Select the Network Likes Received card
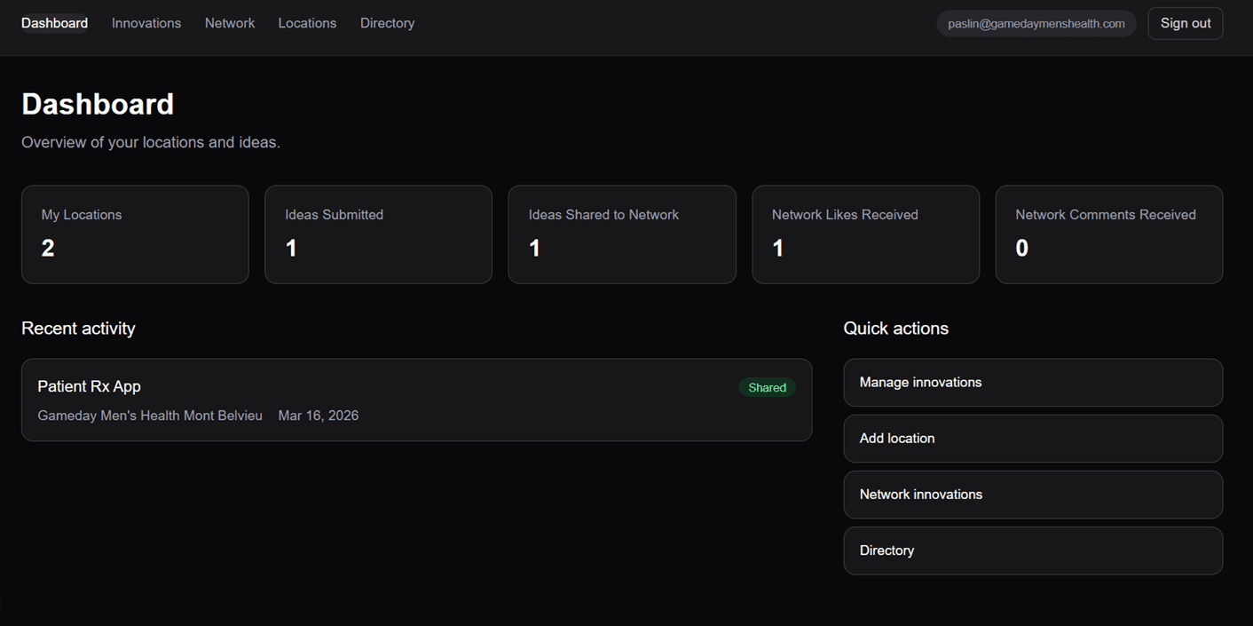 coord(865,234)
